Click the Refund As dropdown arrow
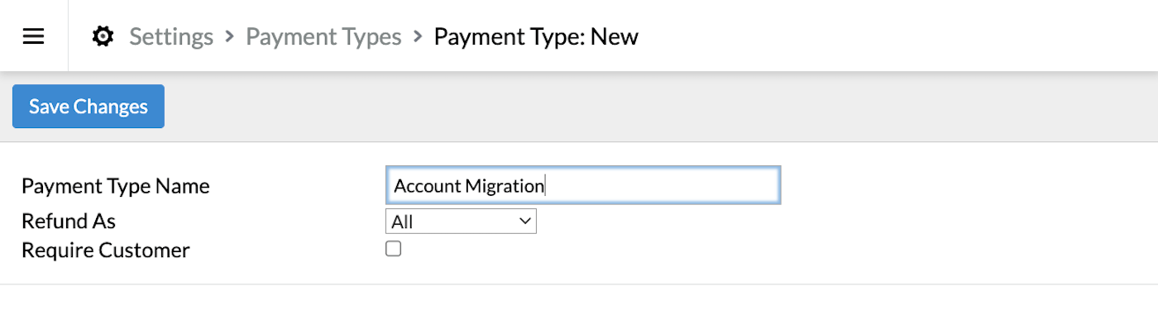Image resolution: width=1158 pixels, height=334 pixels. coord(524,222)
